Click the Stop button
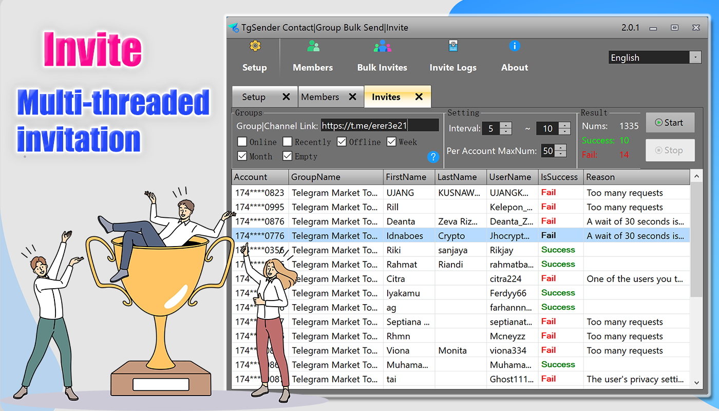This screenshot has height=411, width=719. click(x=670, y=151)
